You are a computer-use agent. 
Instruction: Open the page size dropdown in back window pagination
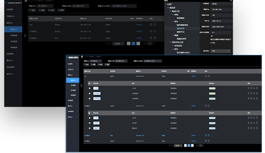click(117, 44)
